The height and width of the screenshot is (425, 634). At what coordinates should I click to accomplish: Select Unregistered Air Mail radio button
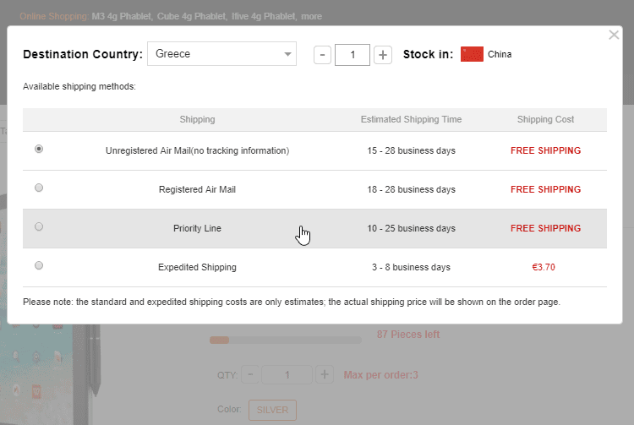coord(39,149)
